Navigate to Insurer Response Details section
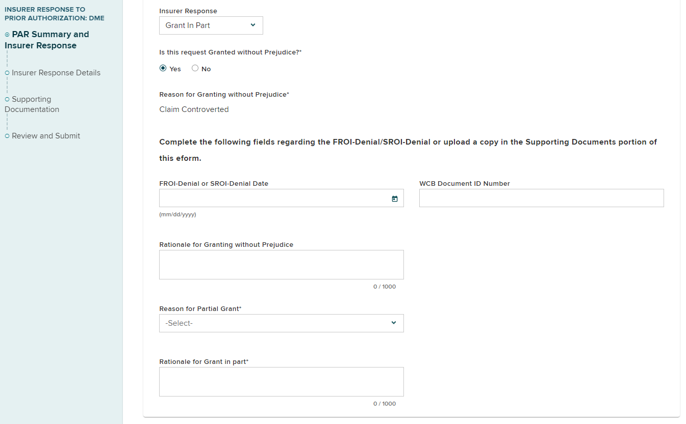Screen dimensions: 686x424 [56, 73]
